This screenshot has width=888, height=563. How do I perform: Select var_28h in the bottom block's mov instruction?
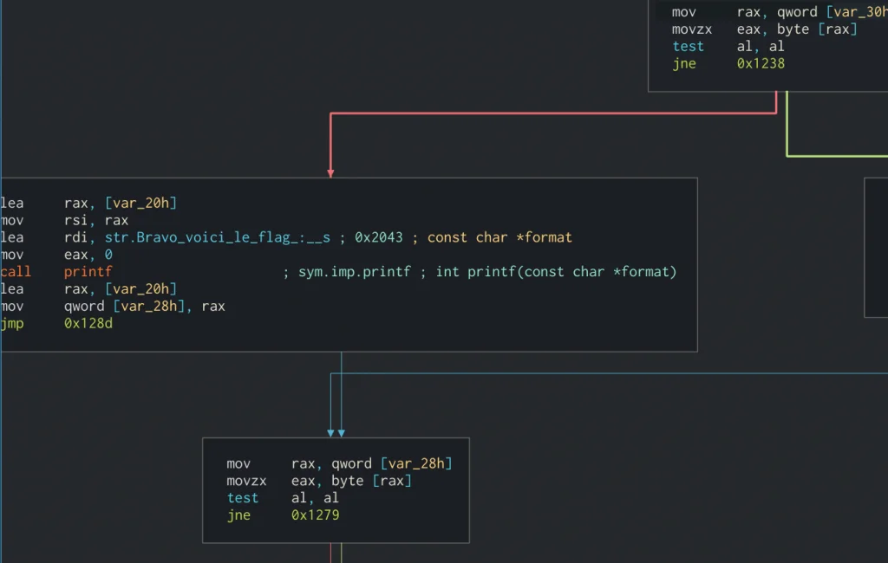pyautogui.click(x=416, y=463)
